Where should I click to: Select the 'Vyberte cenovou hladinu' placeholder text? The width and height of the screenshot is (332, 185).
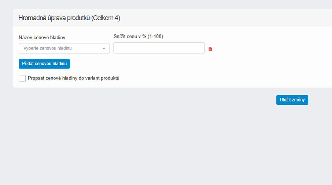point(48,48)
